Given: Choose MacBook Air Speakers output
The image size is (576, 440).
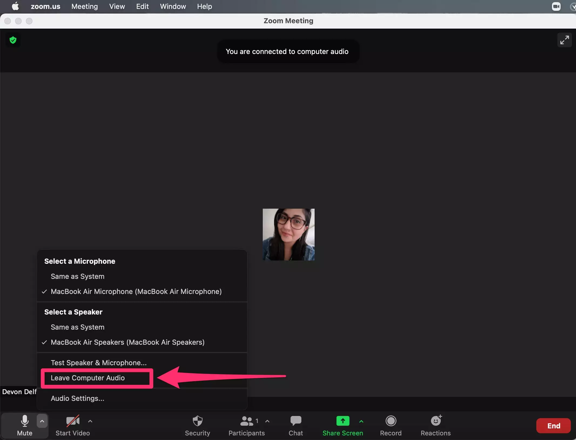Looking at the screenshot, I should (x=127, y=342).
